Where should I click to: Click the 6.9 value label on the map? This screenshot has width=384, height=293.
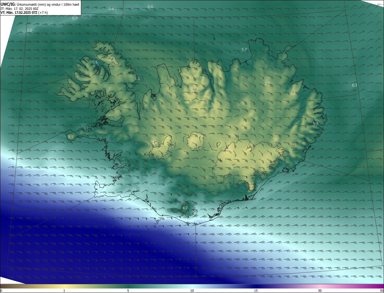pyautogui.click(x=75, y=18)
